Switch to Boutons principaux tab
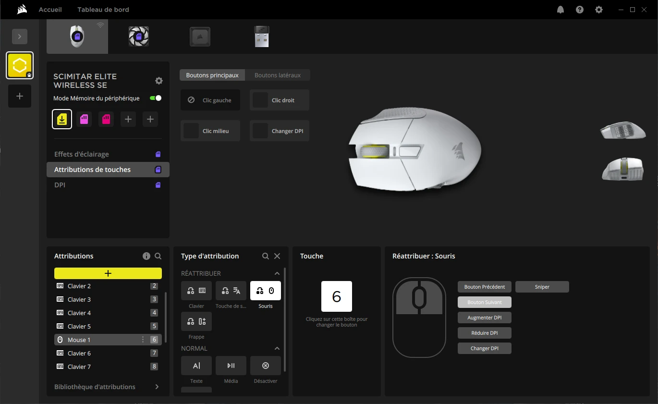The width and height of the screenshot is (658, 404). [x=212, y=75]
